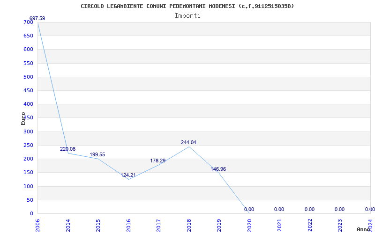Select the 2022 x-axis year label

tap(310, 226)
